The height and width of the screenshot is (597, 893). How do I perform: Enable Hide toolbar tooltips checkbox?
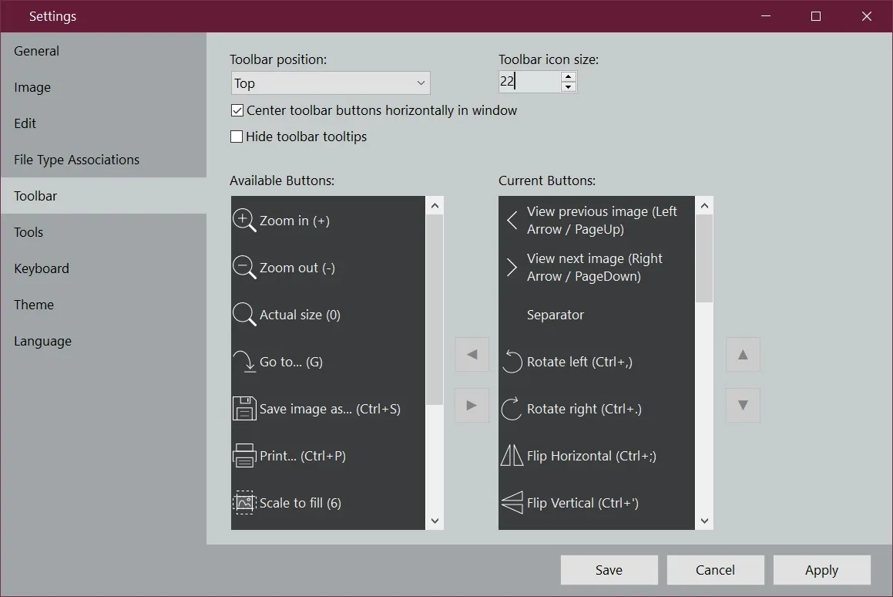[x=237, y=137]
